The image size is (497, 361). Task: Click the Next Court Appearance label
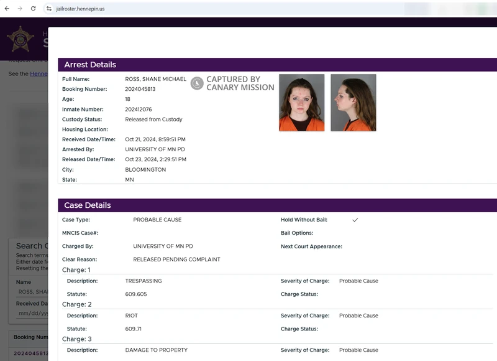(x=312, y=246)
